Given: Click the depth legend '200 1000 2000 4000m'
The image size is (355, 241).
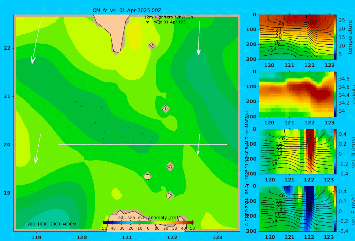Looking at the screenshot, I should [52, 224].
